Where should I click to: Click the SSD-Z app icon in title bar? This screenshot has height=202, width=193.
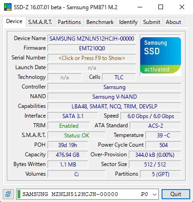pos(8,7)
